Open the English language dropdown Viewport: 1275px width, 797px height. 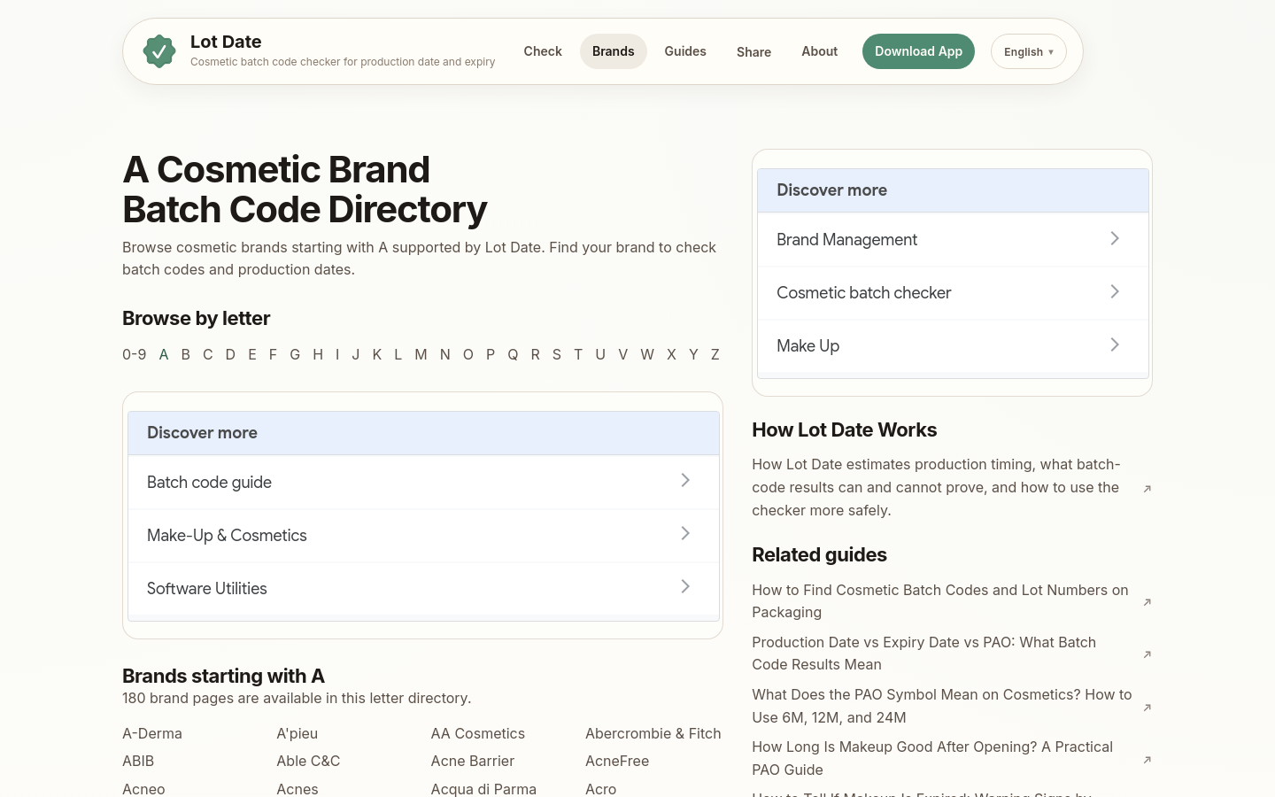1029,51
